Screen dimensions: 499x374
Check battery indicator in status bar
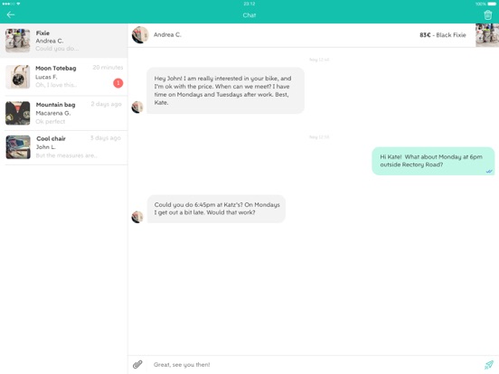pos(492,4)
